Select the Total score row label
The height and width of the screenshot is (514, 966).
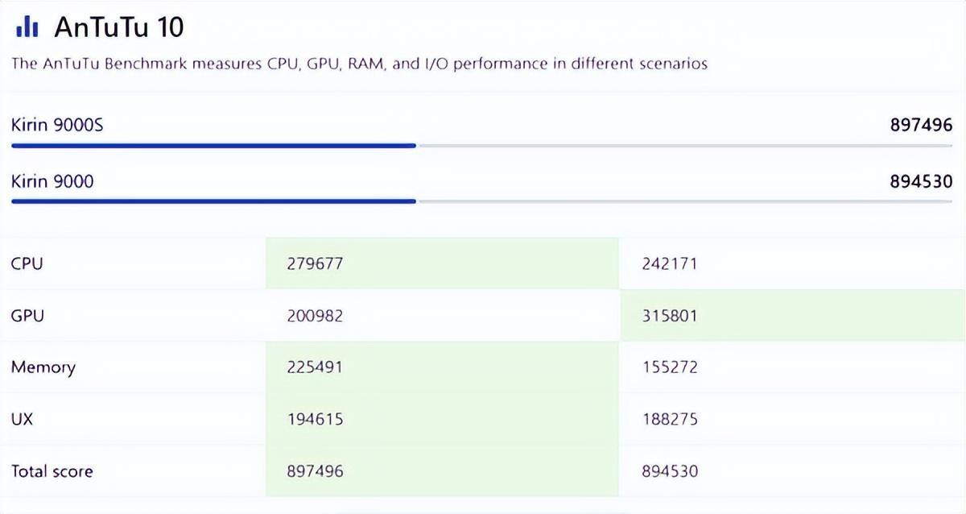pyautogui.click(x=52, y=471)
